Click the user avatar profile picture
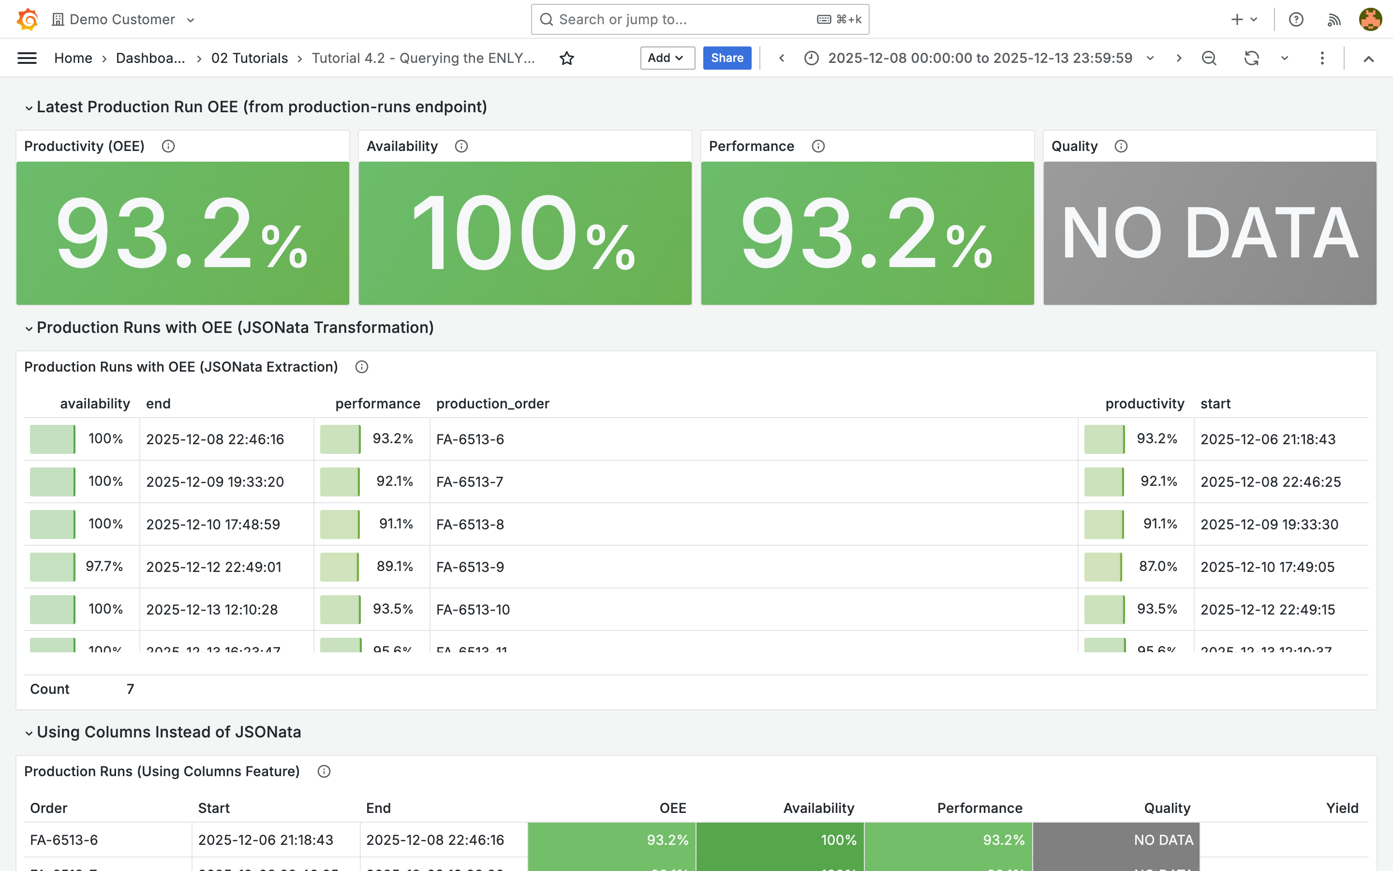Image resolution: width=1393 pixels, height=871 pixels. (1370, 19)
